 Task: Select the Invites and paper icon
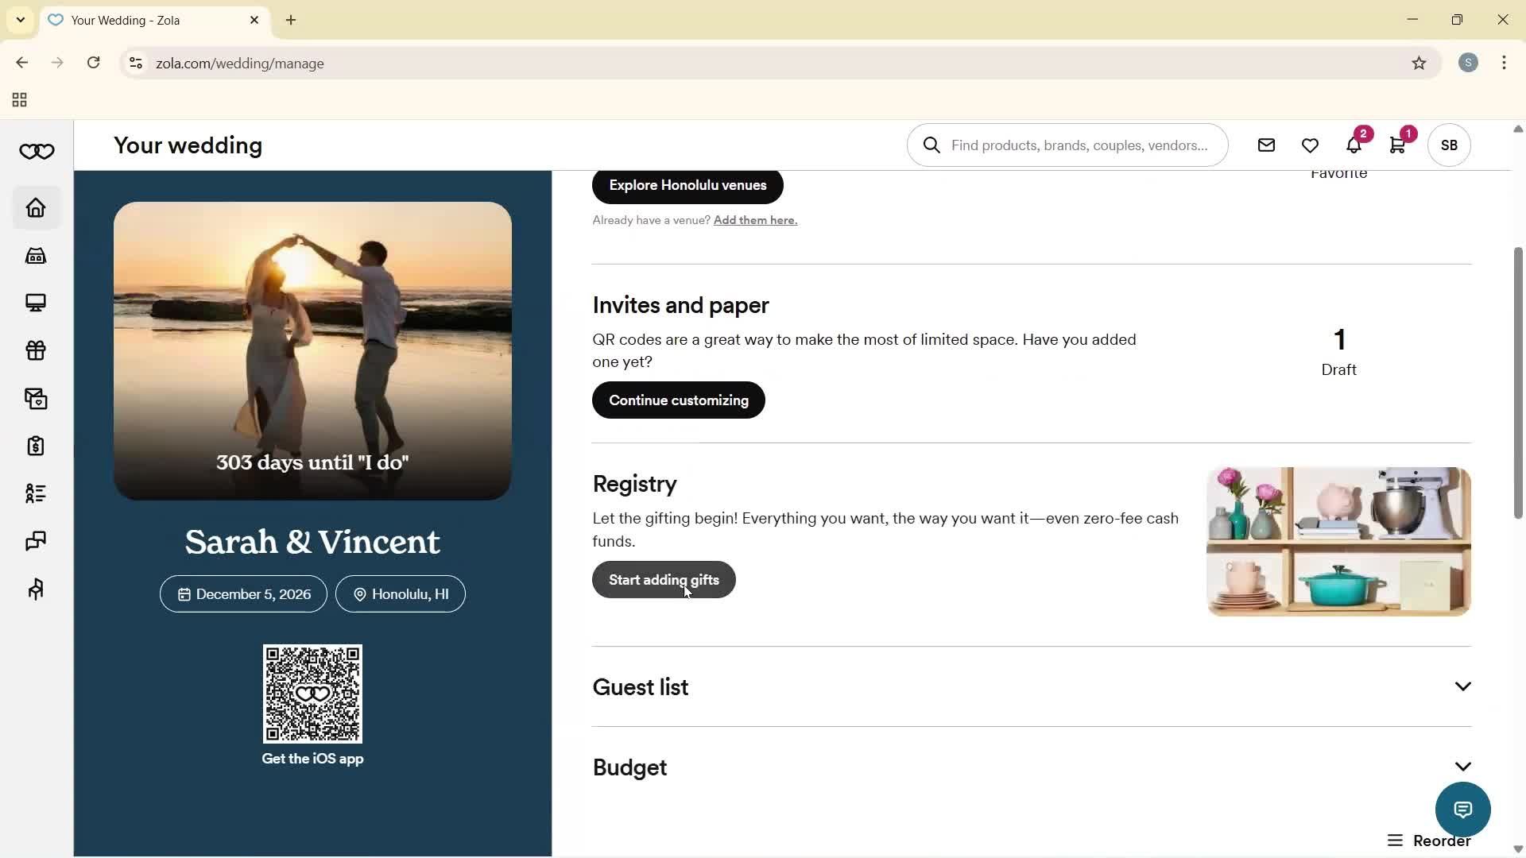pos(35,398)
